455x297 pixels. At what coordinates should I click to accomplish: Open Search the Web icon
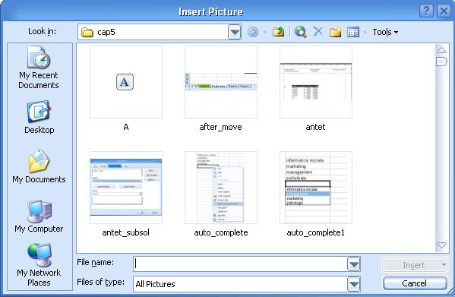pos(301,32)
